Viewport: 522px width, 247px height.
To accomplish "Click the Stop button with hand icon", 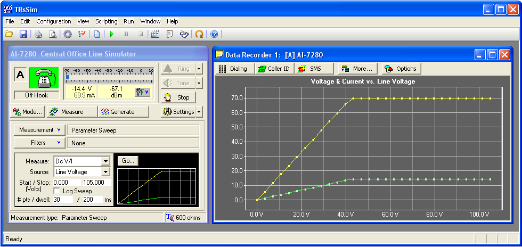I will tap(178, 97).
